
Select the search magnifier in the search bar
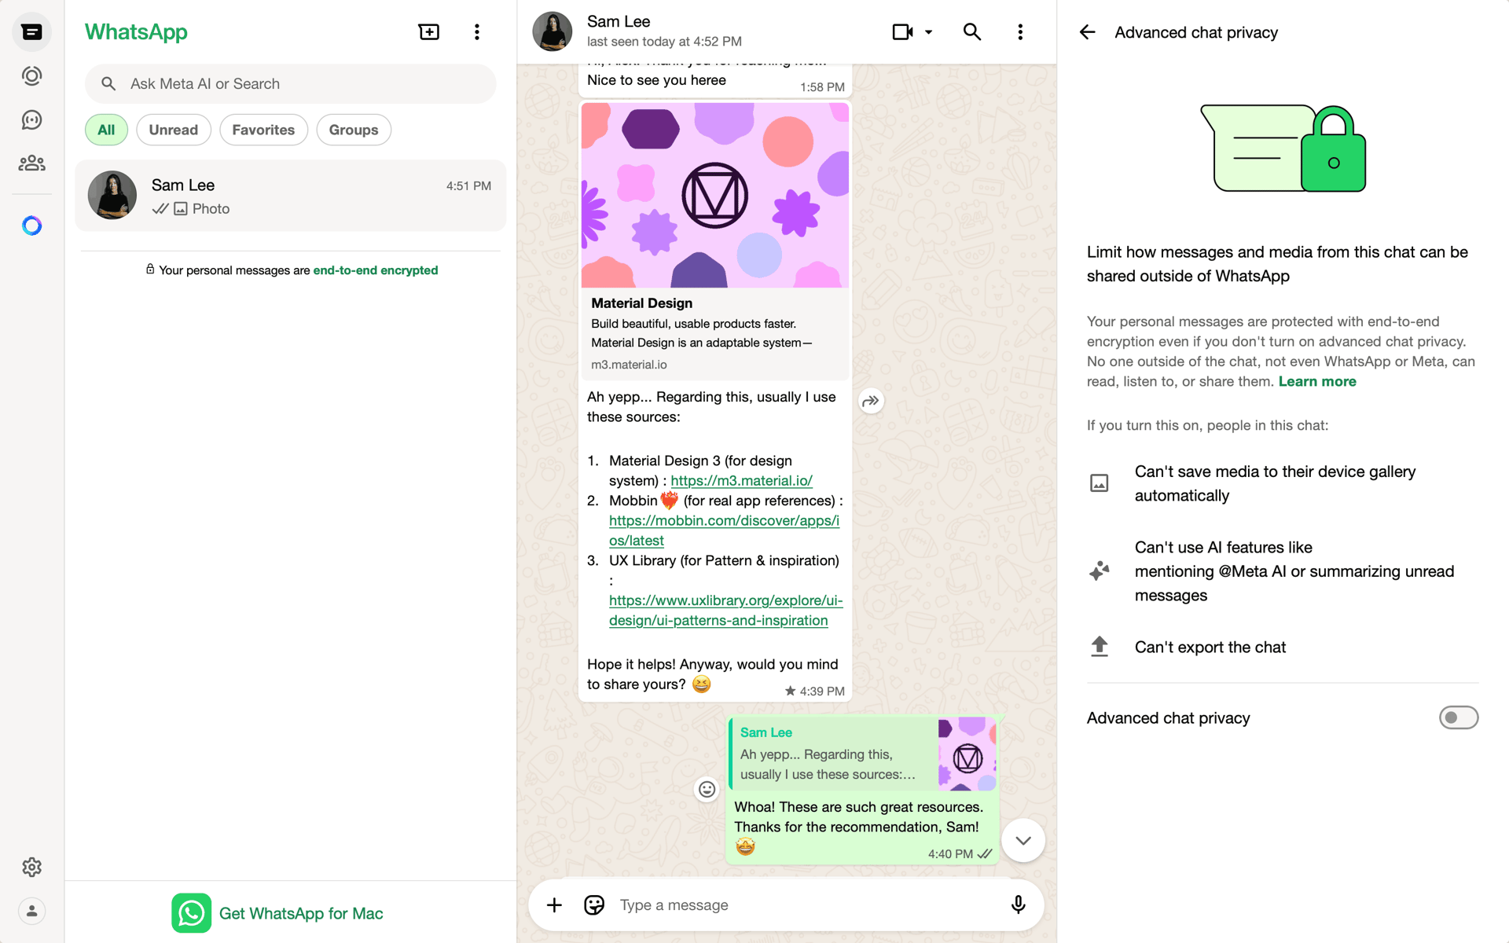(108, 84)
